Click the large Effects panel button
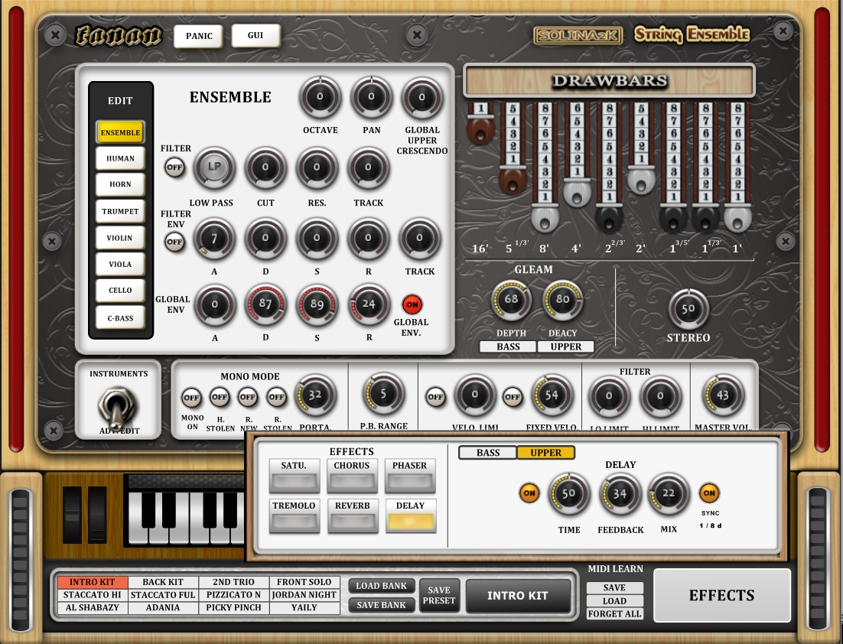 pos(721,596)
